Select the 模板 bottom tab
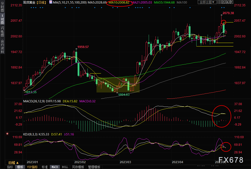 [20, 167]
